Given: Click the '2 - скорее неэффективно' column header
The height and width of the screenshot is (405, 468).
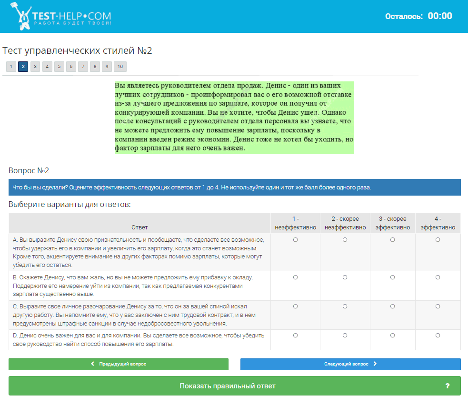Looking at the screenshot, I should click(x=345, y=223).
